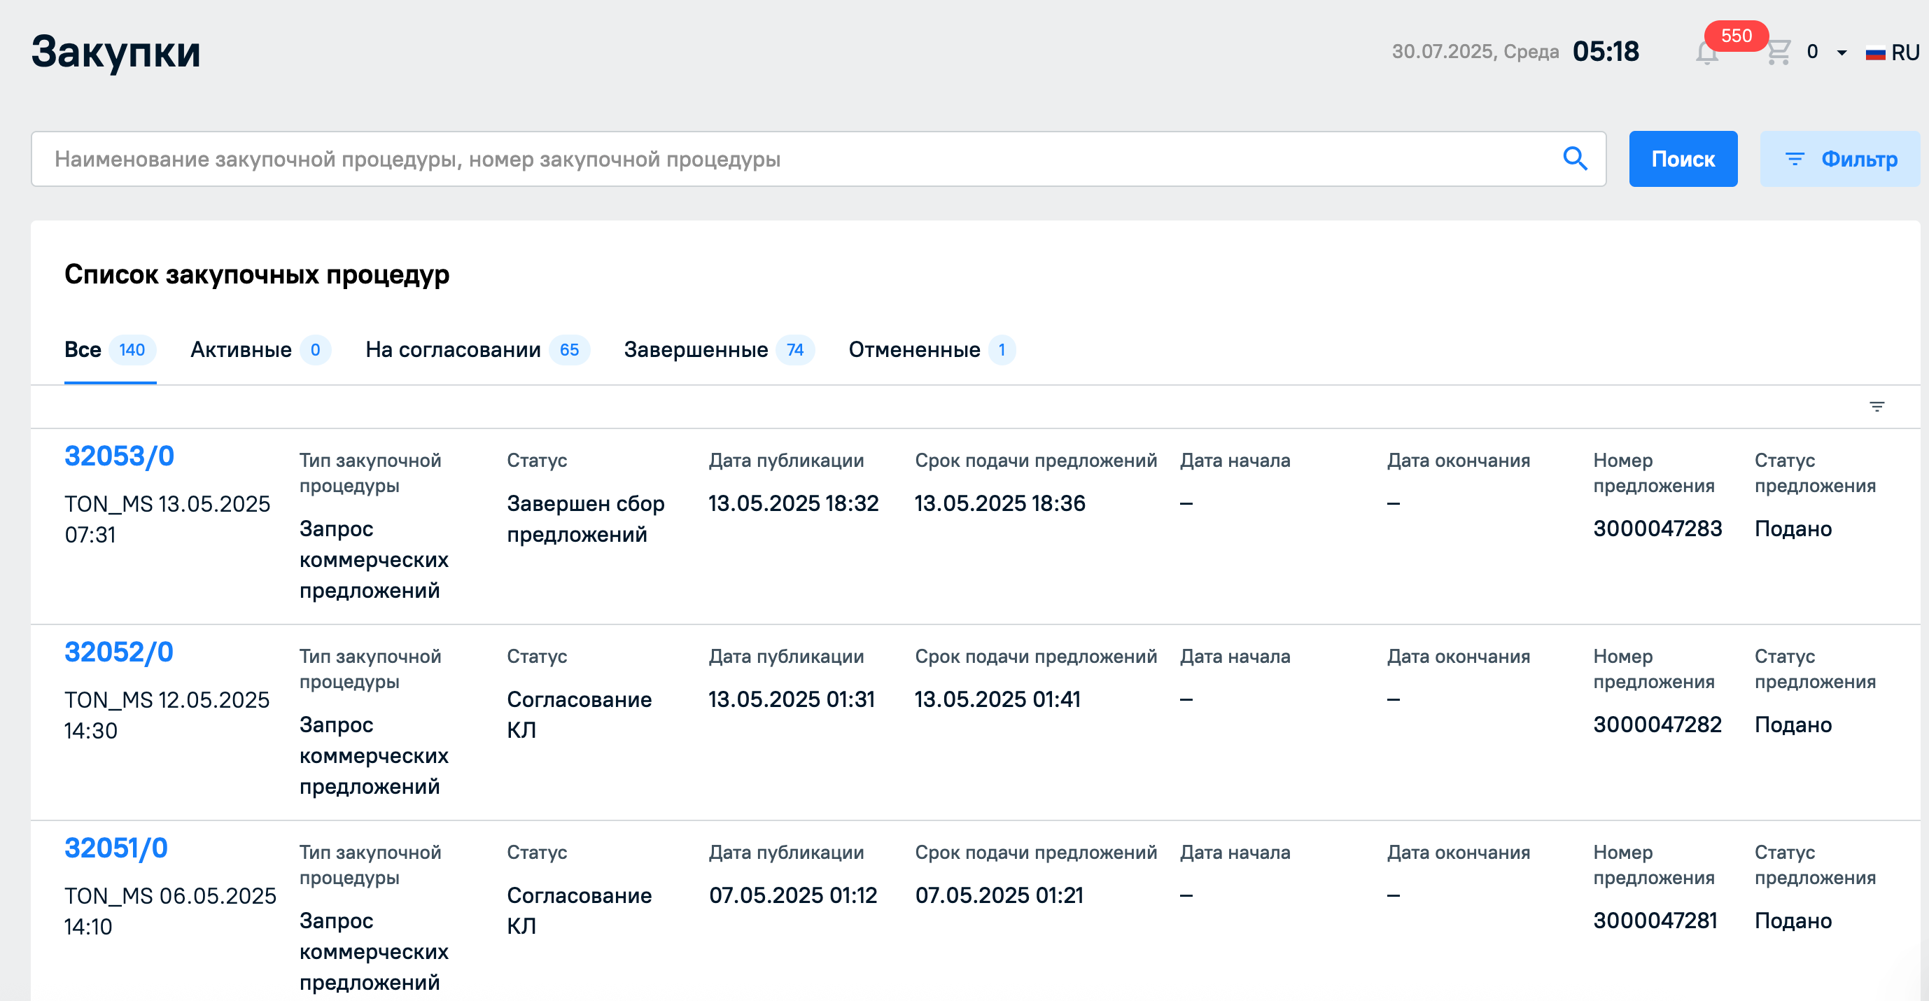Expand the cart dropdown arrow
Viewport: 1929px width, 1001px height.
coord(1842,52)
